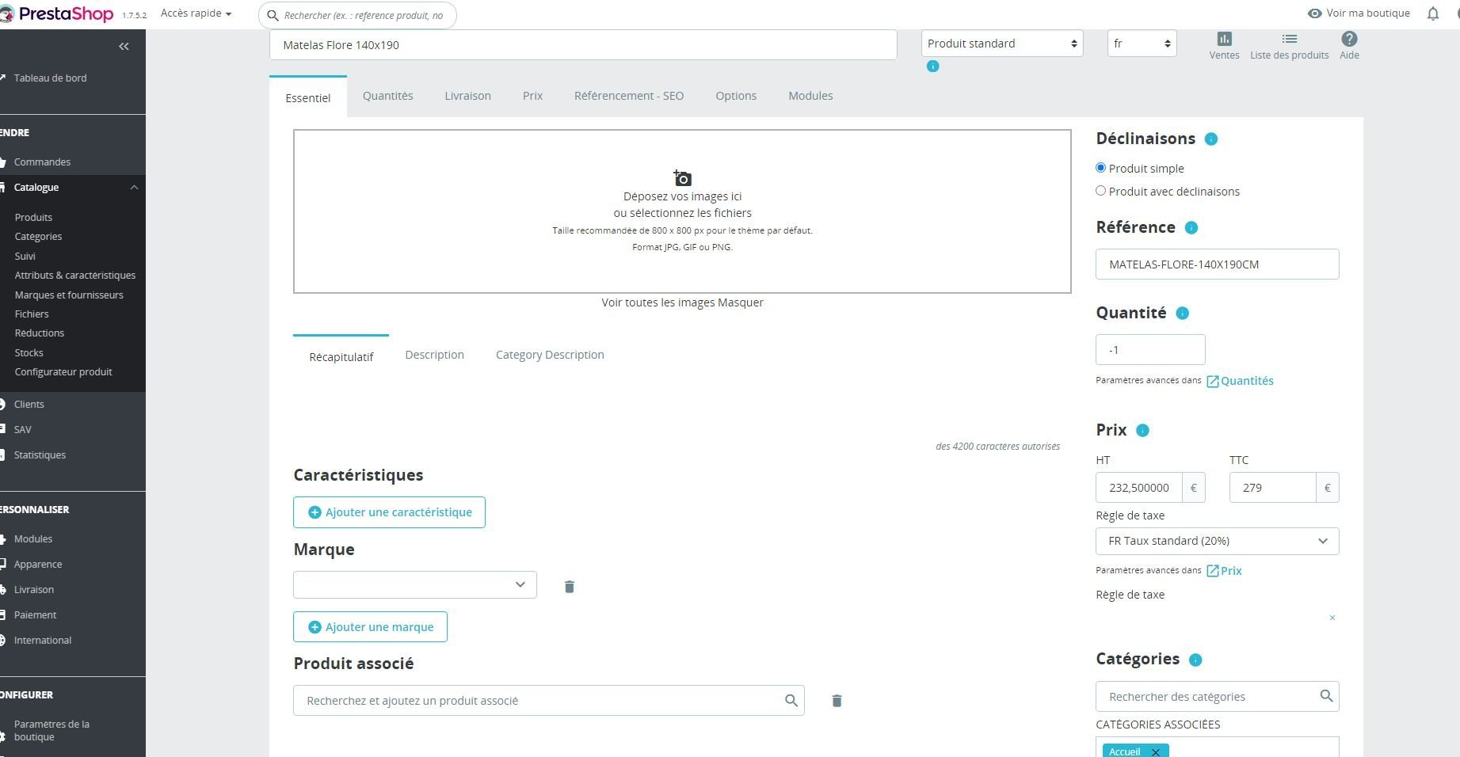Click search magnifier in associated product field
This screenshot has width=1460, height=757.
pyautogui.click(x=791, y=701)
